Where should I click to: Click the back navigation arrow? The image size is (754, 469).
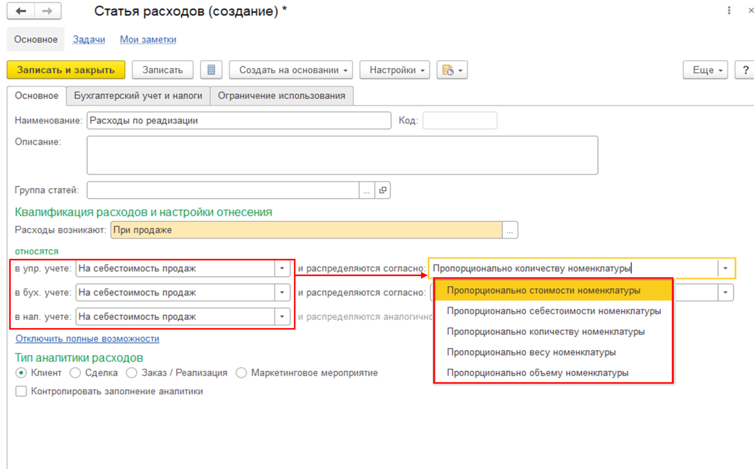tap(21, 11)
